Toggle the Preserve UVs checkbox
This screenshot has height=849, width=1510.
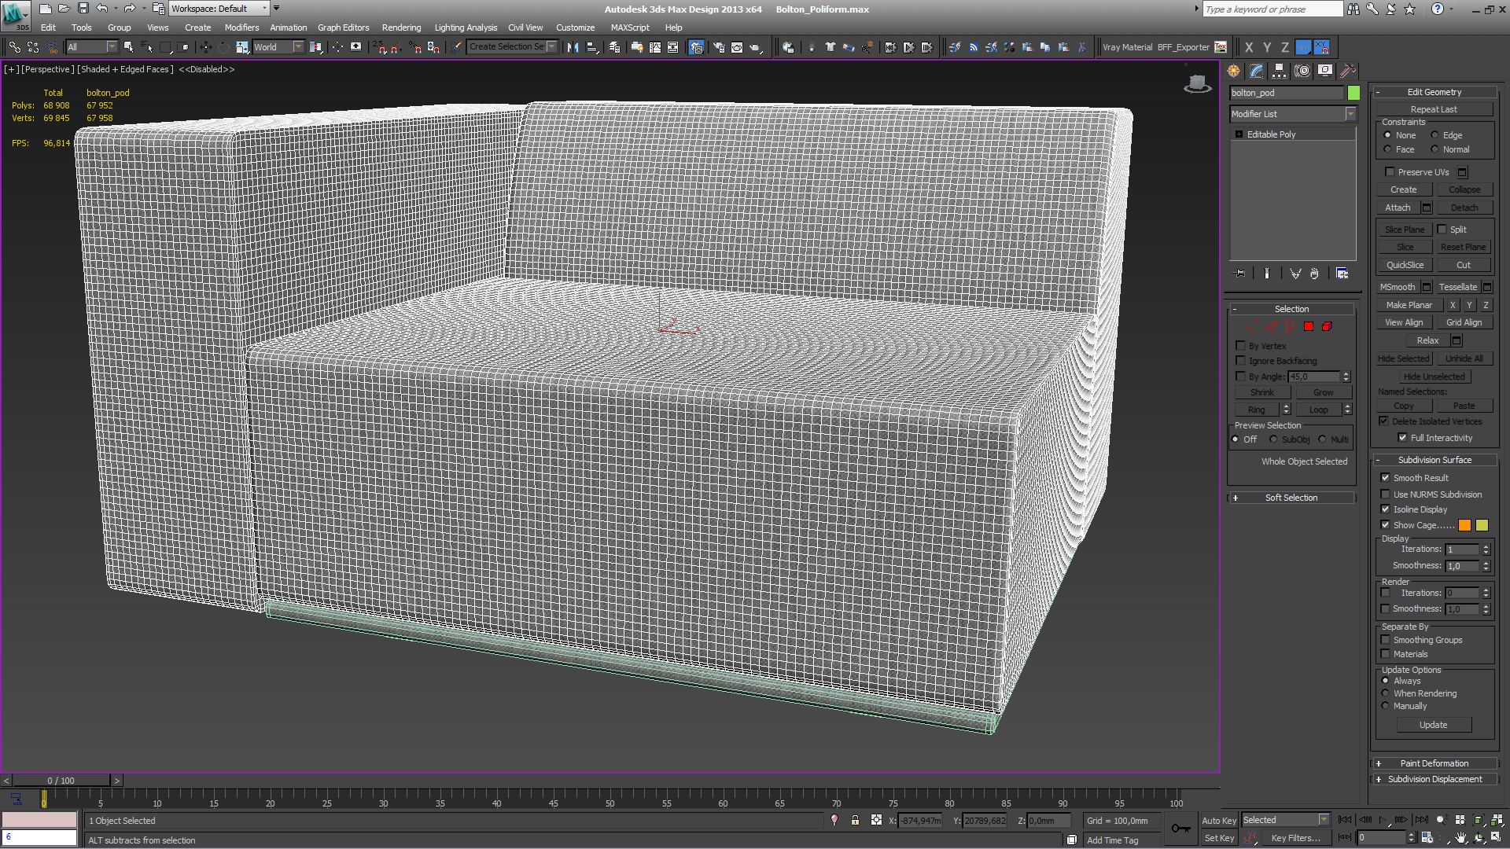click(1387, 172)
